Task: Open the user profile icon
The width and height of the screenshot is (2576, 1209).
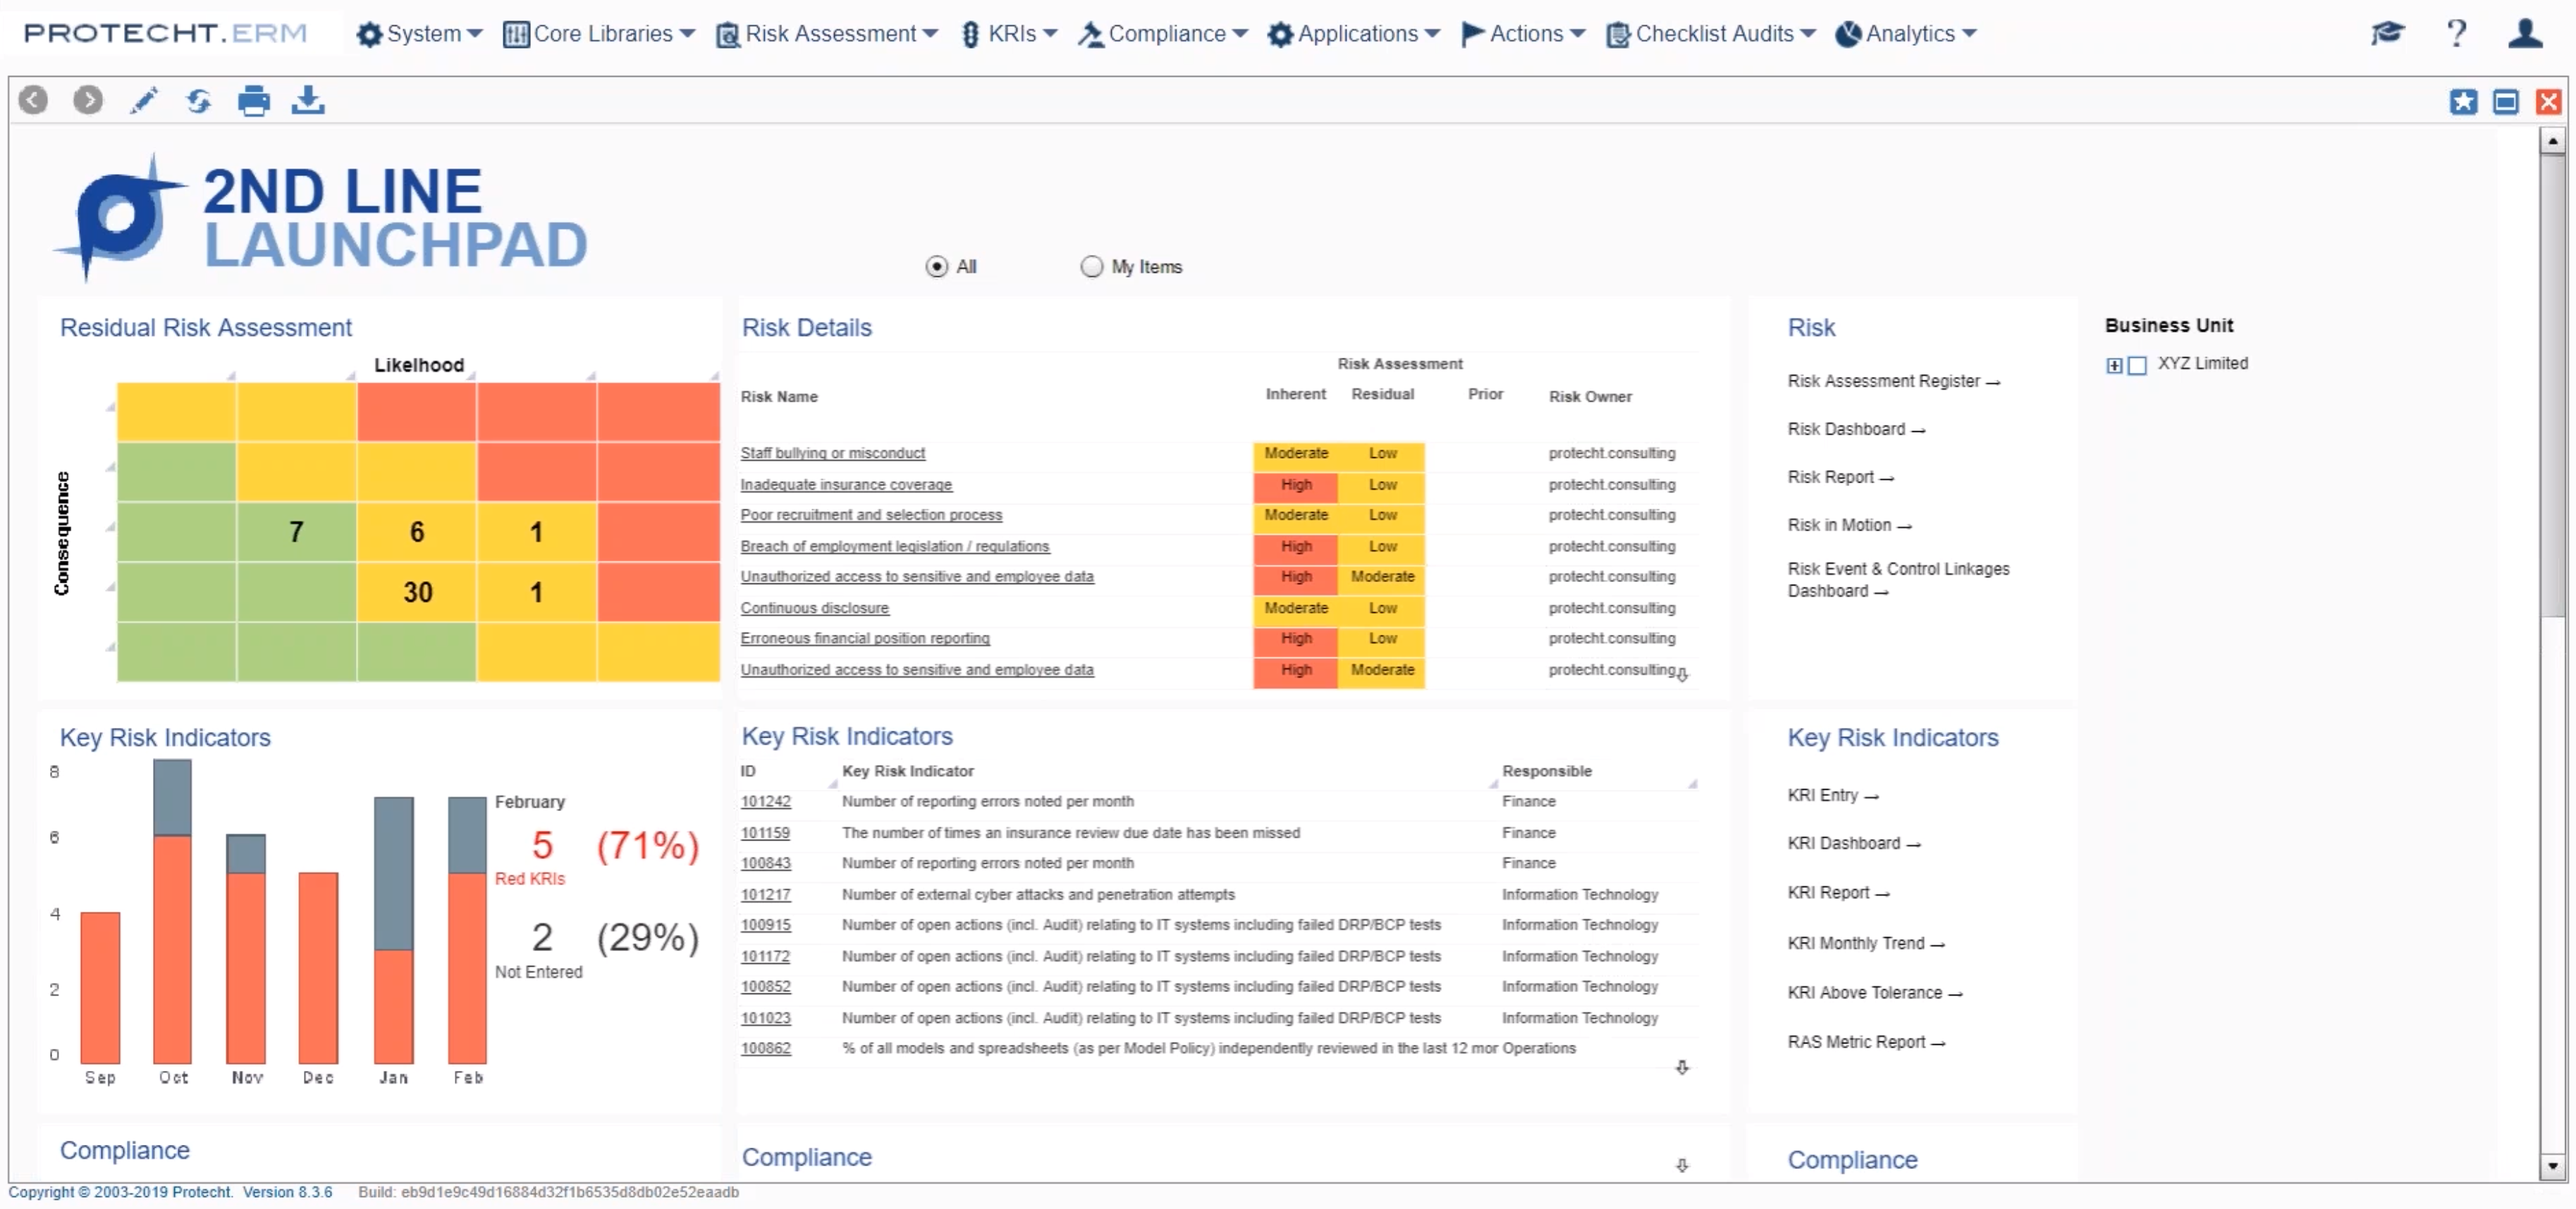Action: click(x=2524, y=33)
